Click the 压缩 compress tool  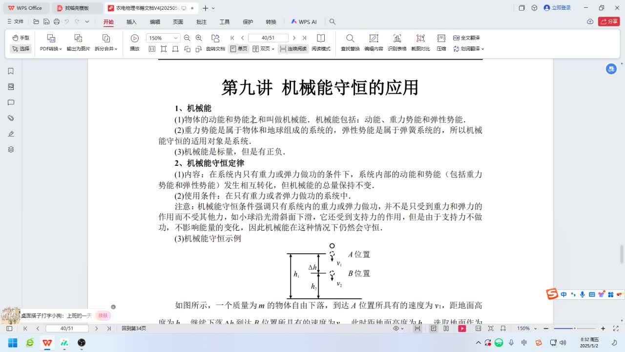click(441, 43)
